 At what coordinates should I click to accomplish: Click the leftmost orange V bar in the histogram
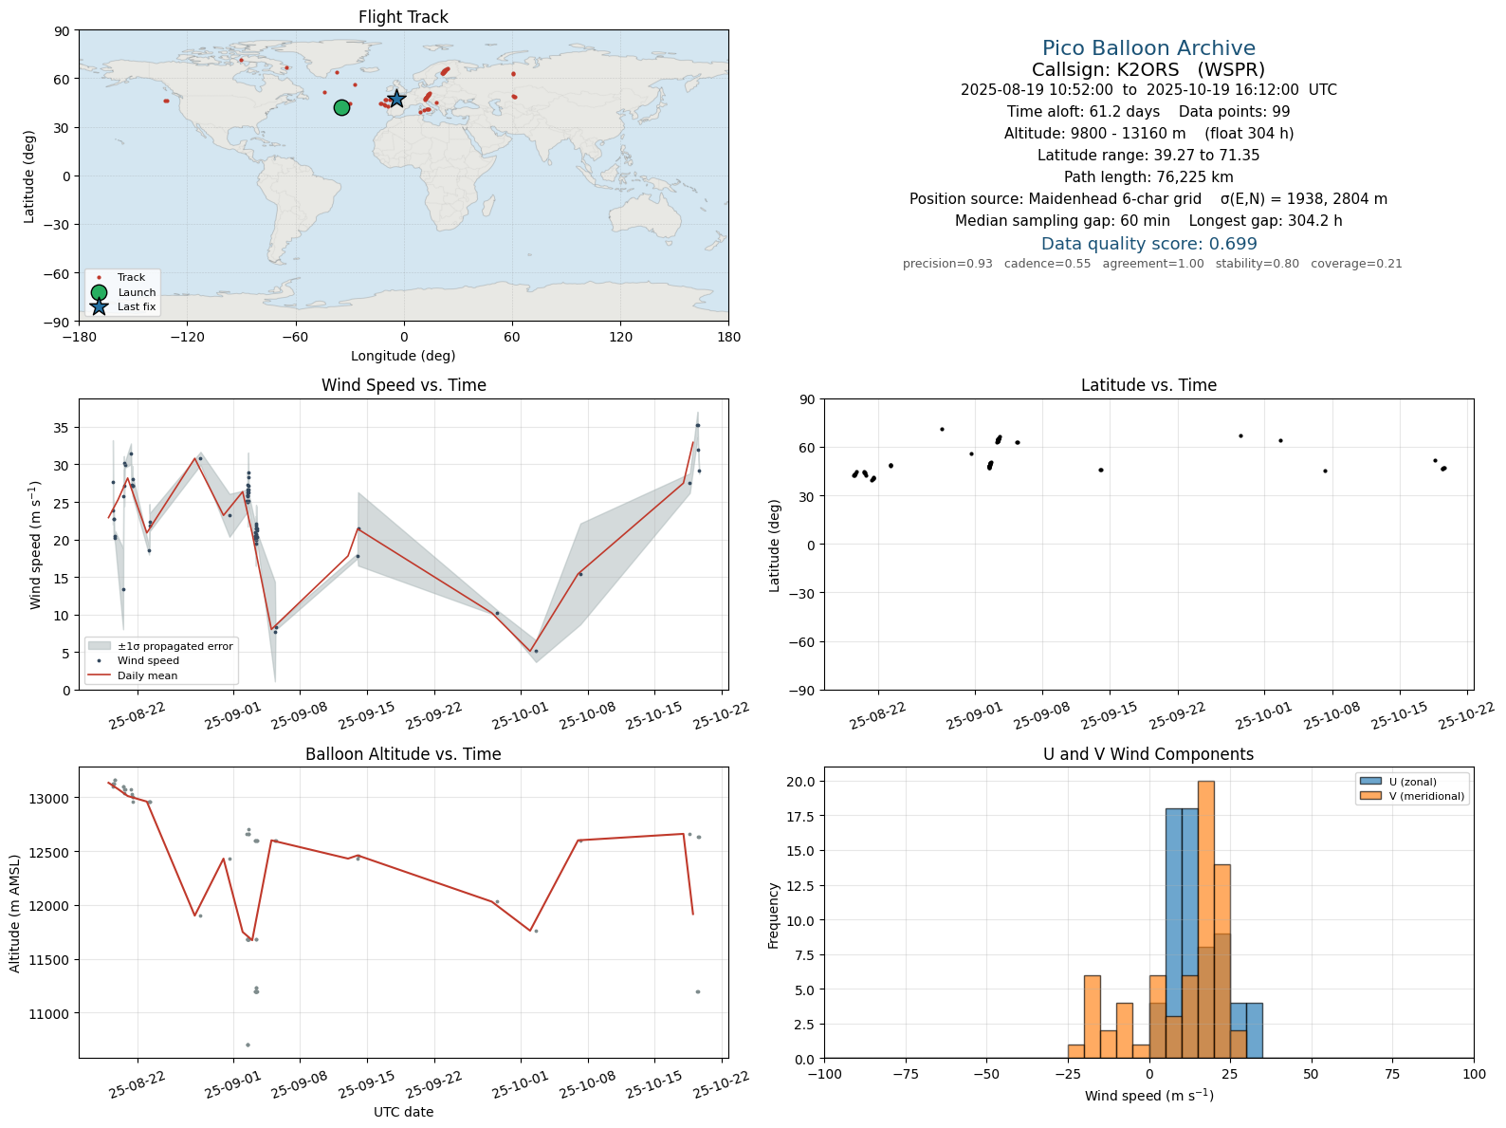click(x=1076, y=1051)
